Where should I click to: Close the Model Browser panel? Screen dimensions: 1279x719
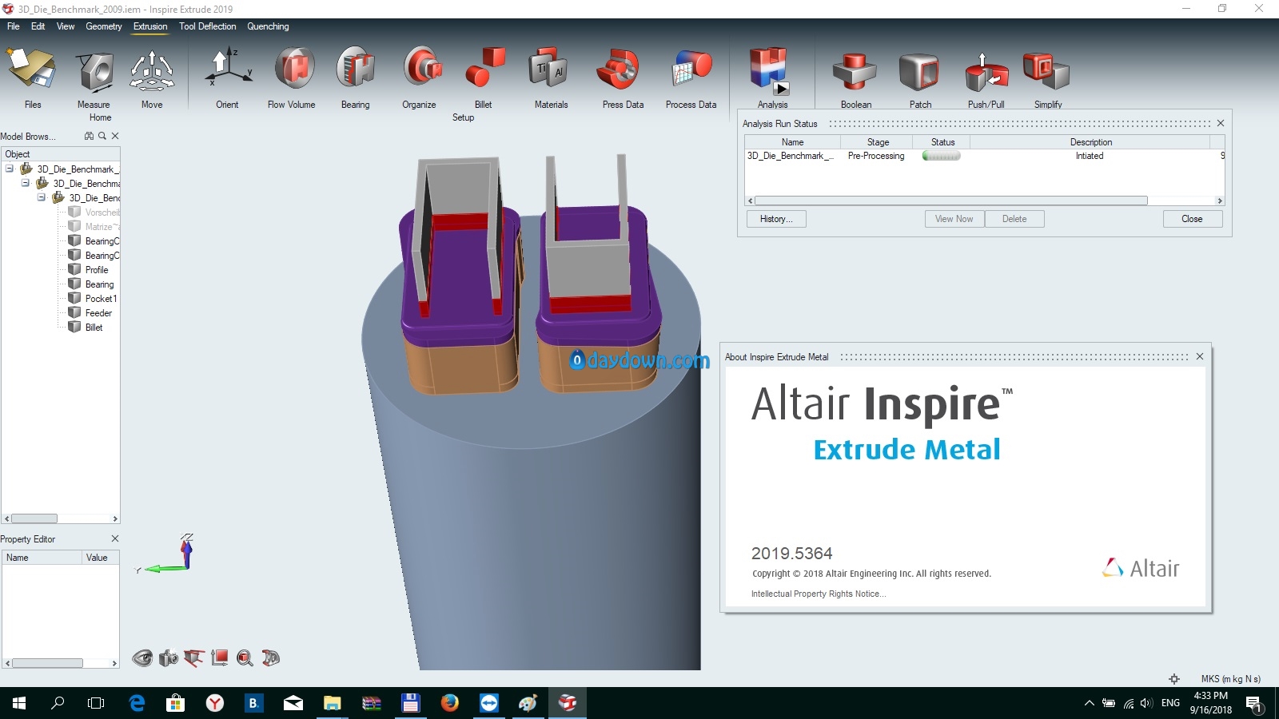click(x=115, y=136)
